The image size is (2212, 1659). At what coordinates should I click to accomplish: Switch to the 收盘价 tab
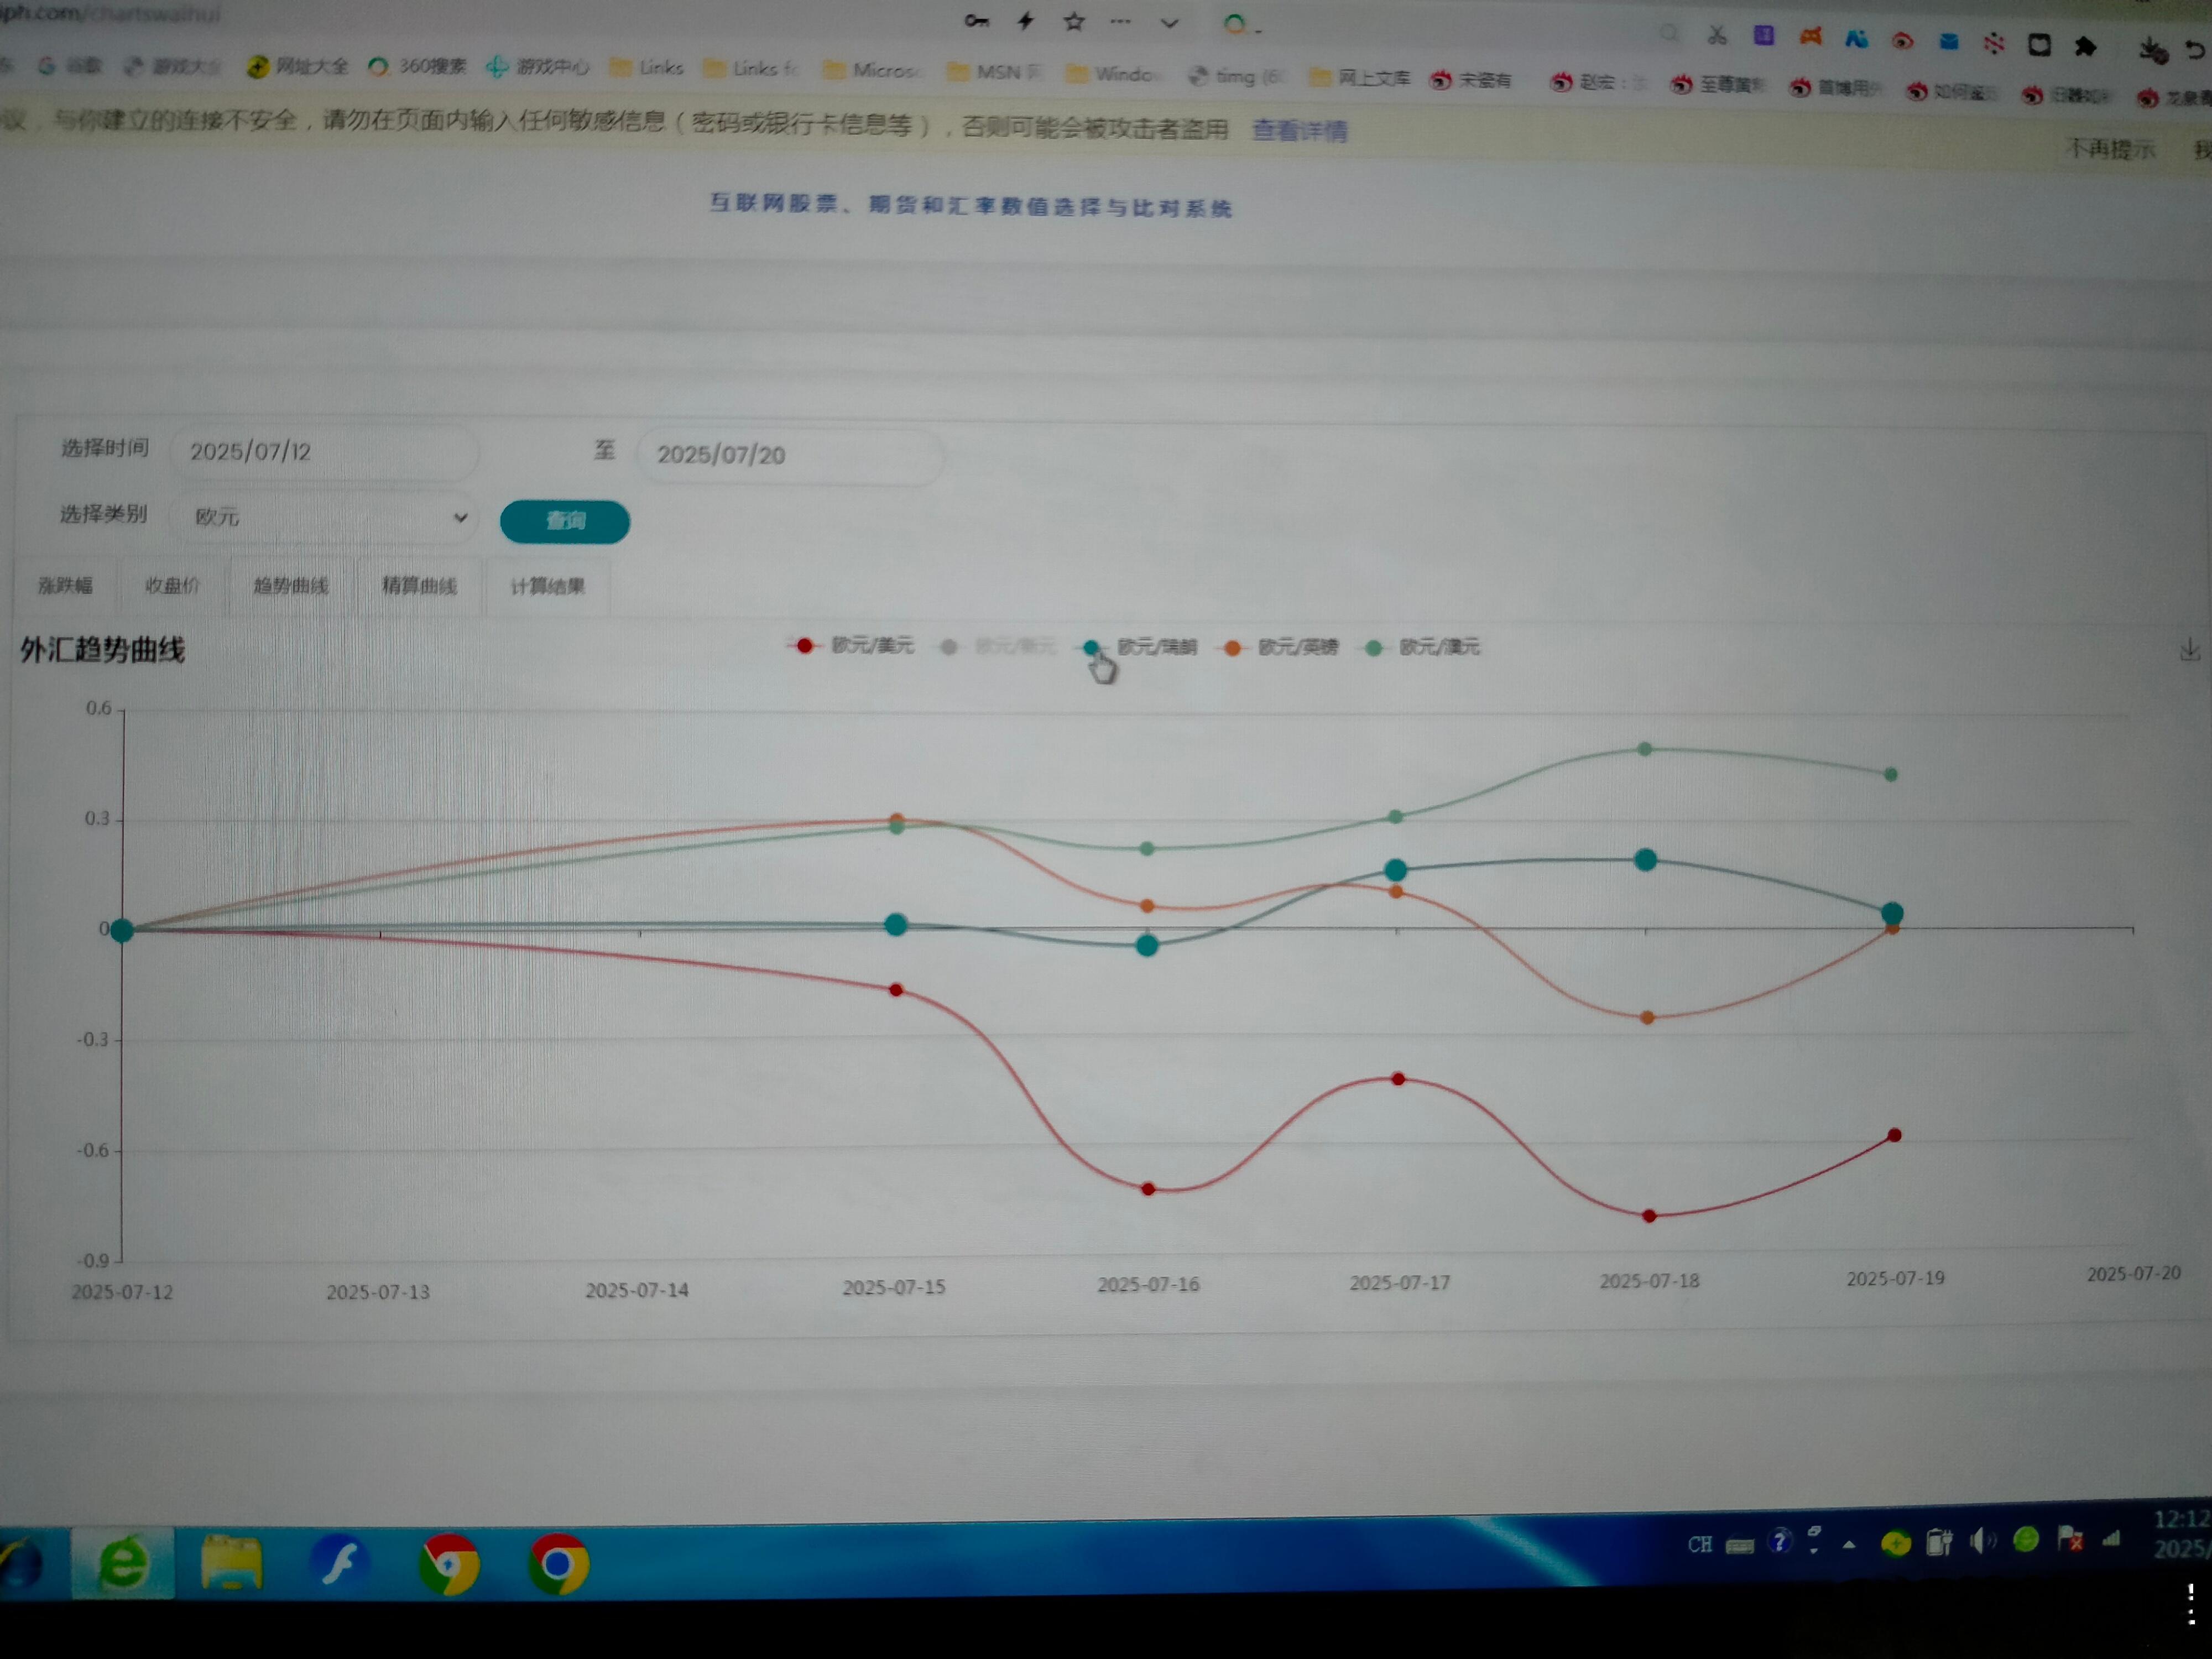coord(172,585)
